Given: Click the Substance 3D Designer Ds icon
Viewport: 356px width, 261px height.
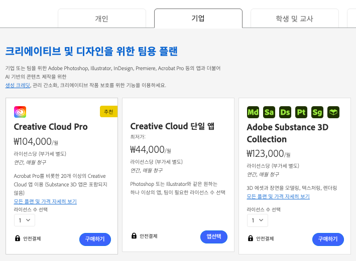Looking at the screenshot, I should point(285,112).
